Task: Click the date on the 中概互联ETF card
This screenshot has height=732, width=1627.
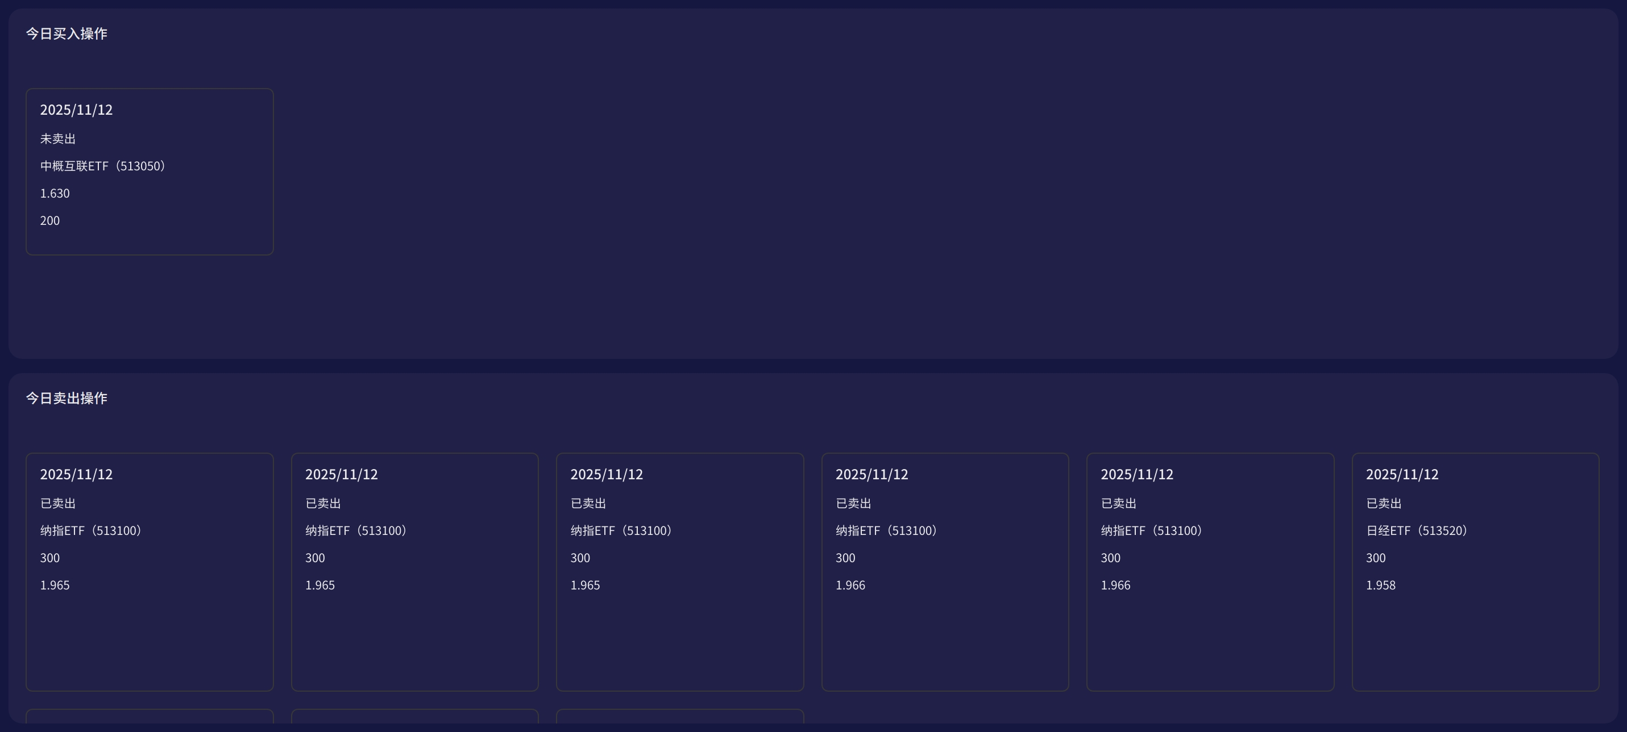Action: (76, 110)
